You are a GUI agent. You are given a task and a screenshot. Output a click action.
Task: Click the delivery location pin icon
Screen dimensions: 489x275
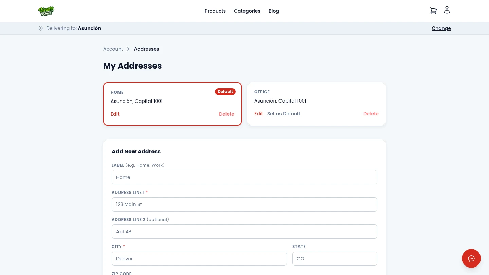click(x=41, y=28)
